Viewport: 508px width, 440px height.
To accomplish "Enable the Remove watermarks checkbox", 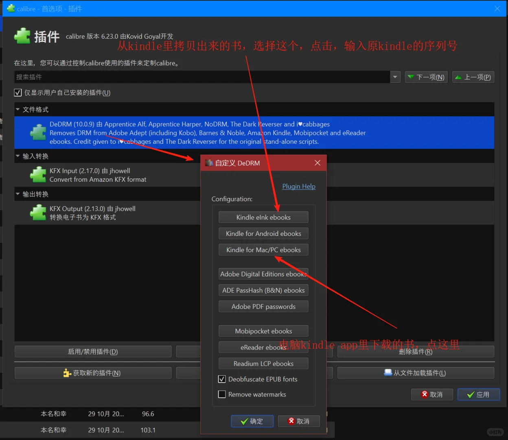I will click(x=222, y=394).
